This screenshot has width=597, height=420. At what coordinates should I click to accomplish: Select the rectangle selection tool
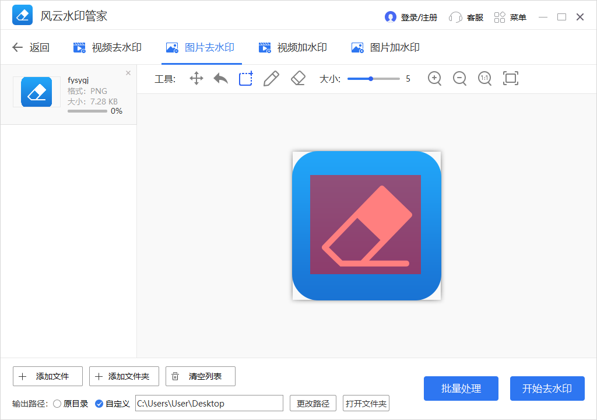click(x=245, y=78)
